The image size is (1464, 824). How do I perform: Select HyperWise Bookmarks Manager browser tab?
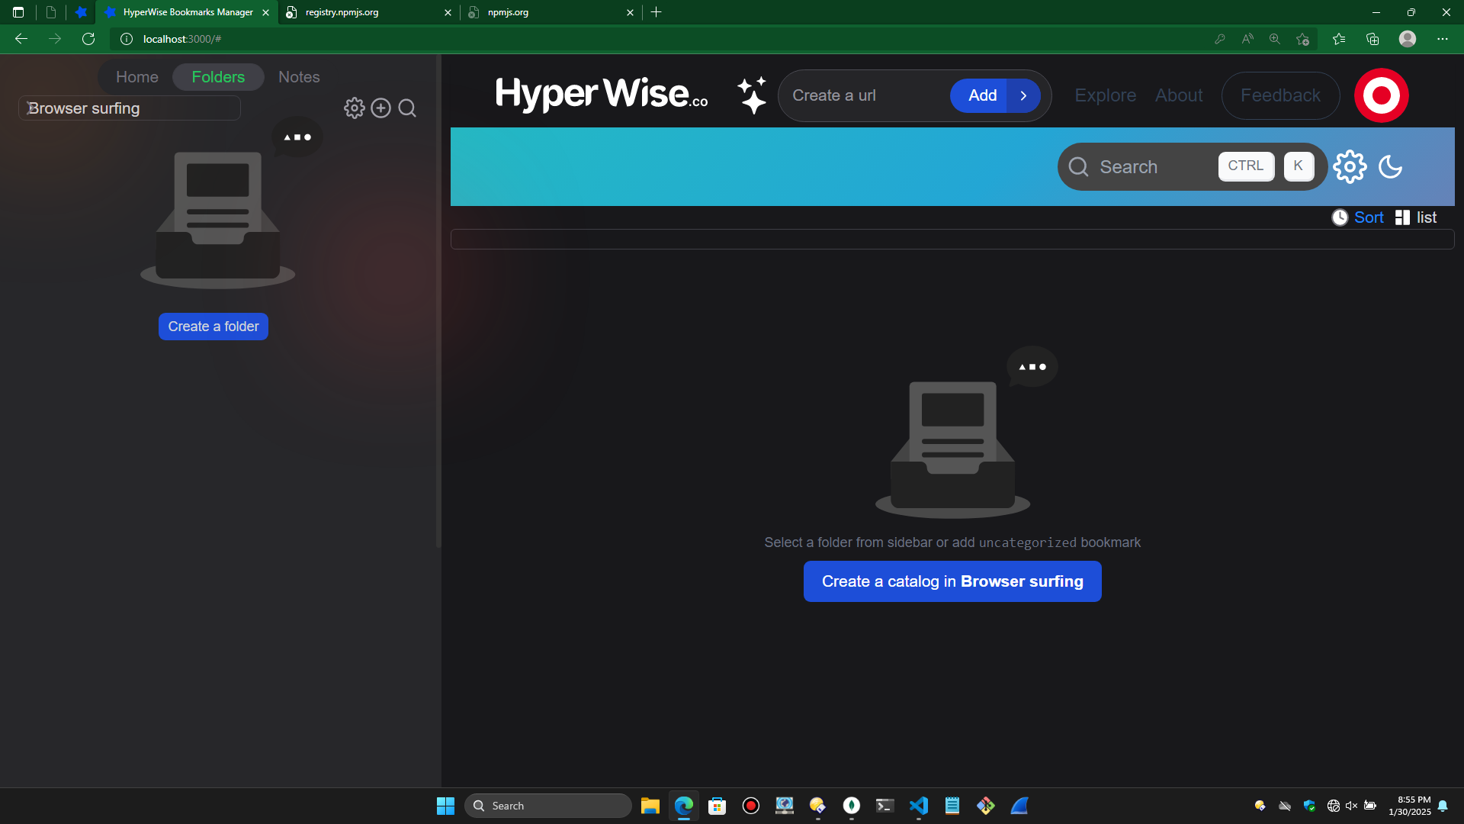point(187,12)
